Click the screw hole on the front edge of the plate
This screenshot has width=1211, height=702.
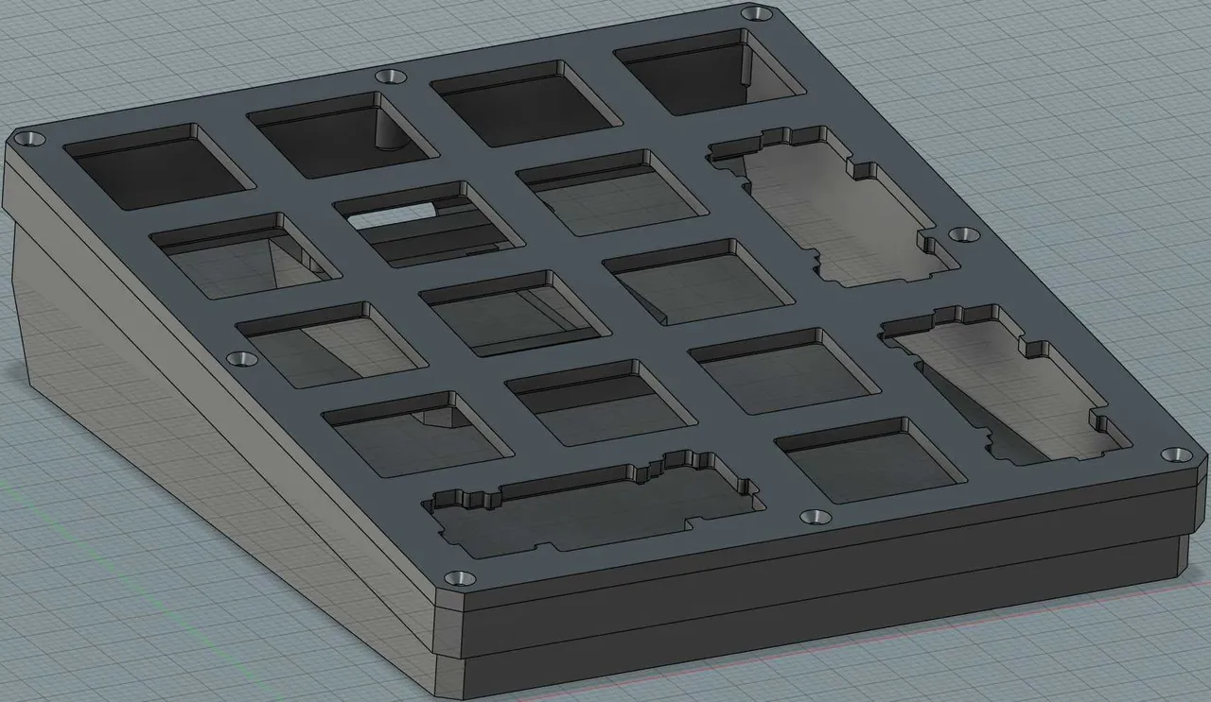pyautogui.click(x=815, y=517)
